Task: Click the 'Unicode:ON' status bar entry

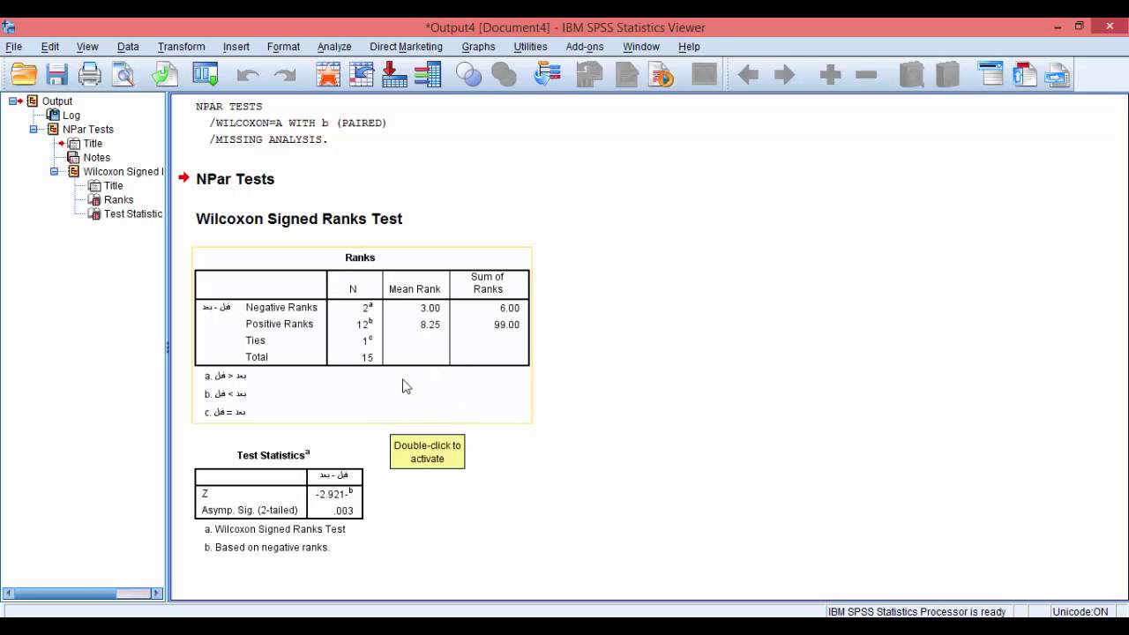Action: 1080,612
